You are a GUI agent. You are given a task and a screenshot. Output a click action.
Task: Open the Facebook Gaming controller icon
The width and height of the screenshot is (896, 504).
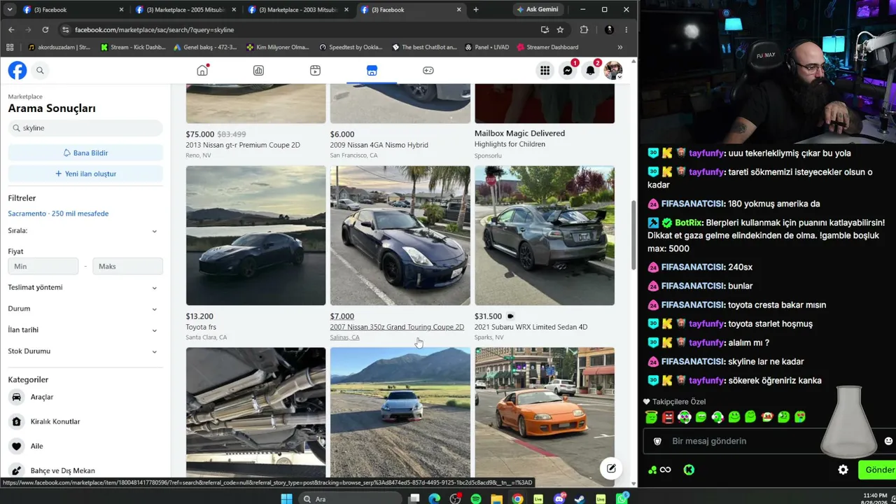tap(428, 70)
